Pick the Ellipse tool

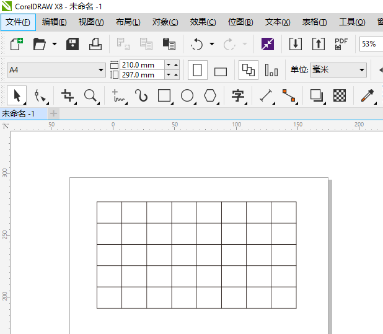(187, 95)
